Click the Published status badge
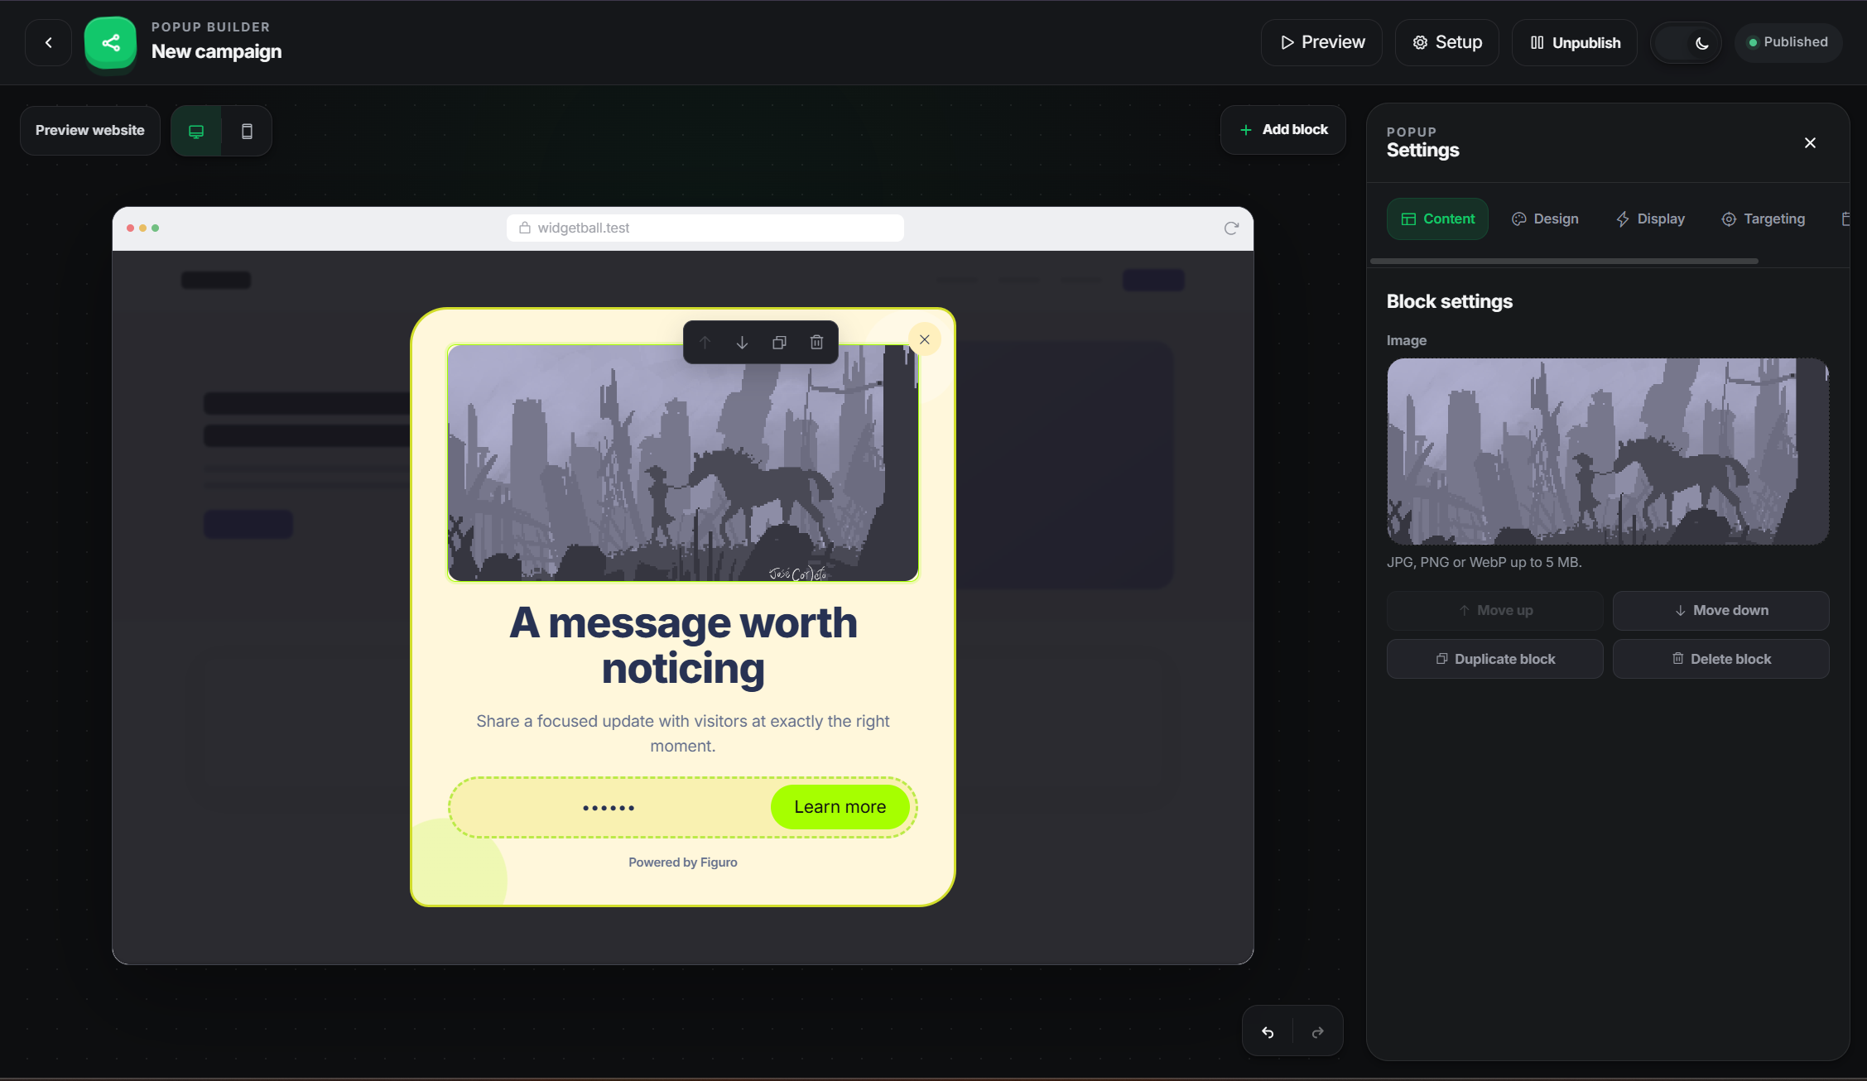 [1788, 42]
